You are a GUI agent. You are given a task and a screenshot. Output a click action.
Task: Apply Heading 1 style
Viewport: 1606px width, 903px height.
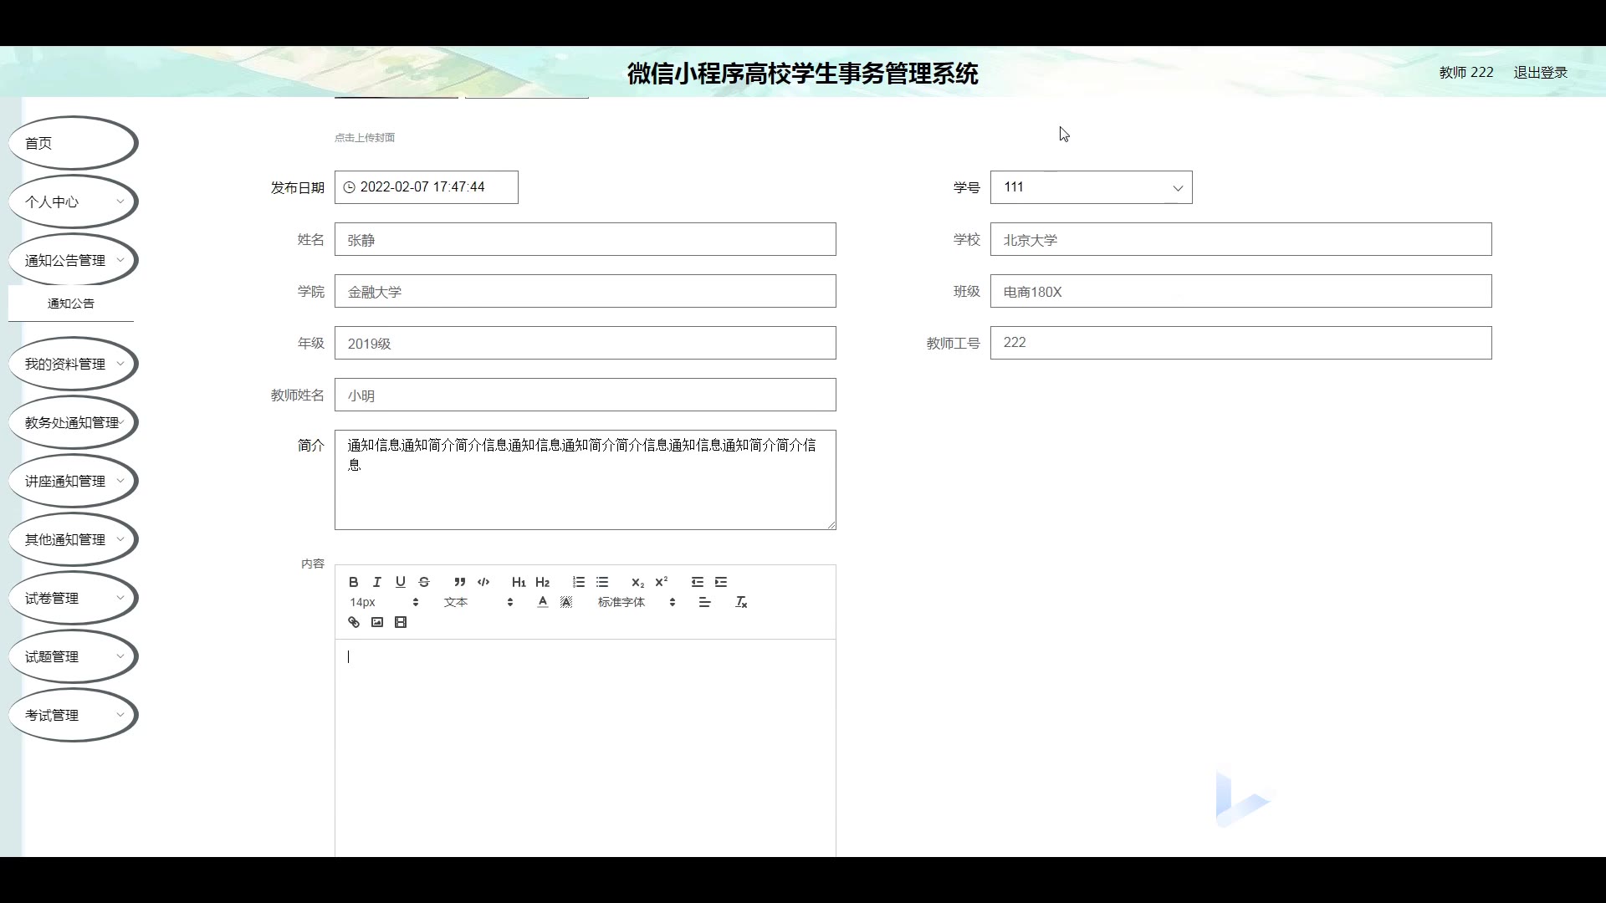[x=519, y=582]
